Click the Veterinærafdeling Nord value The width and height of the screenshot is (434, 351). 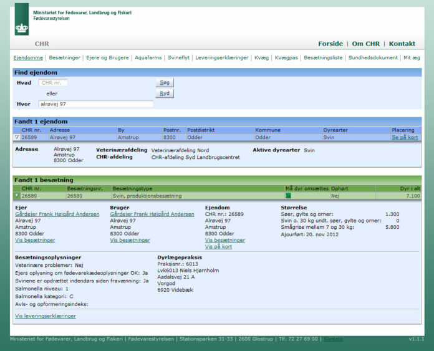click(180, 150)
